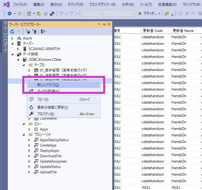Click the tree-diagram icon in Server Explorer toolbar

click(x=43, y=31)
